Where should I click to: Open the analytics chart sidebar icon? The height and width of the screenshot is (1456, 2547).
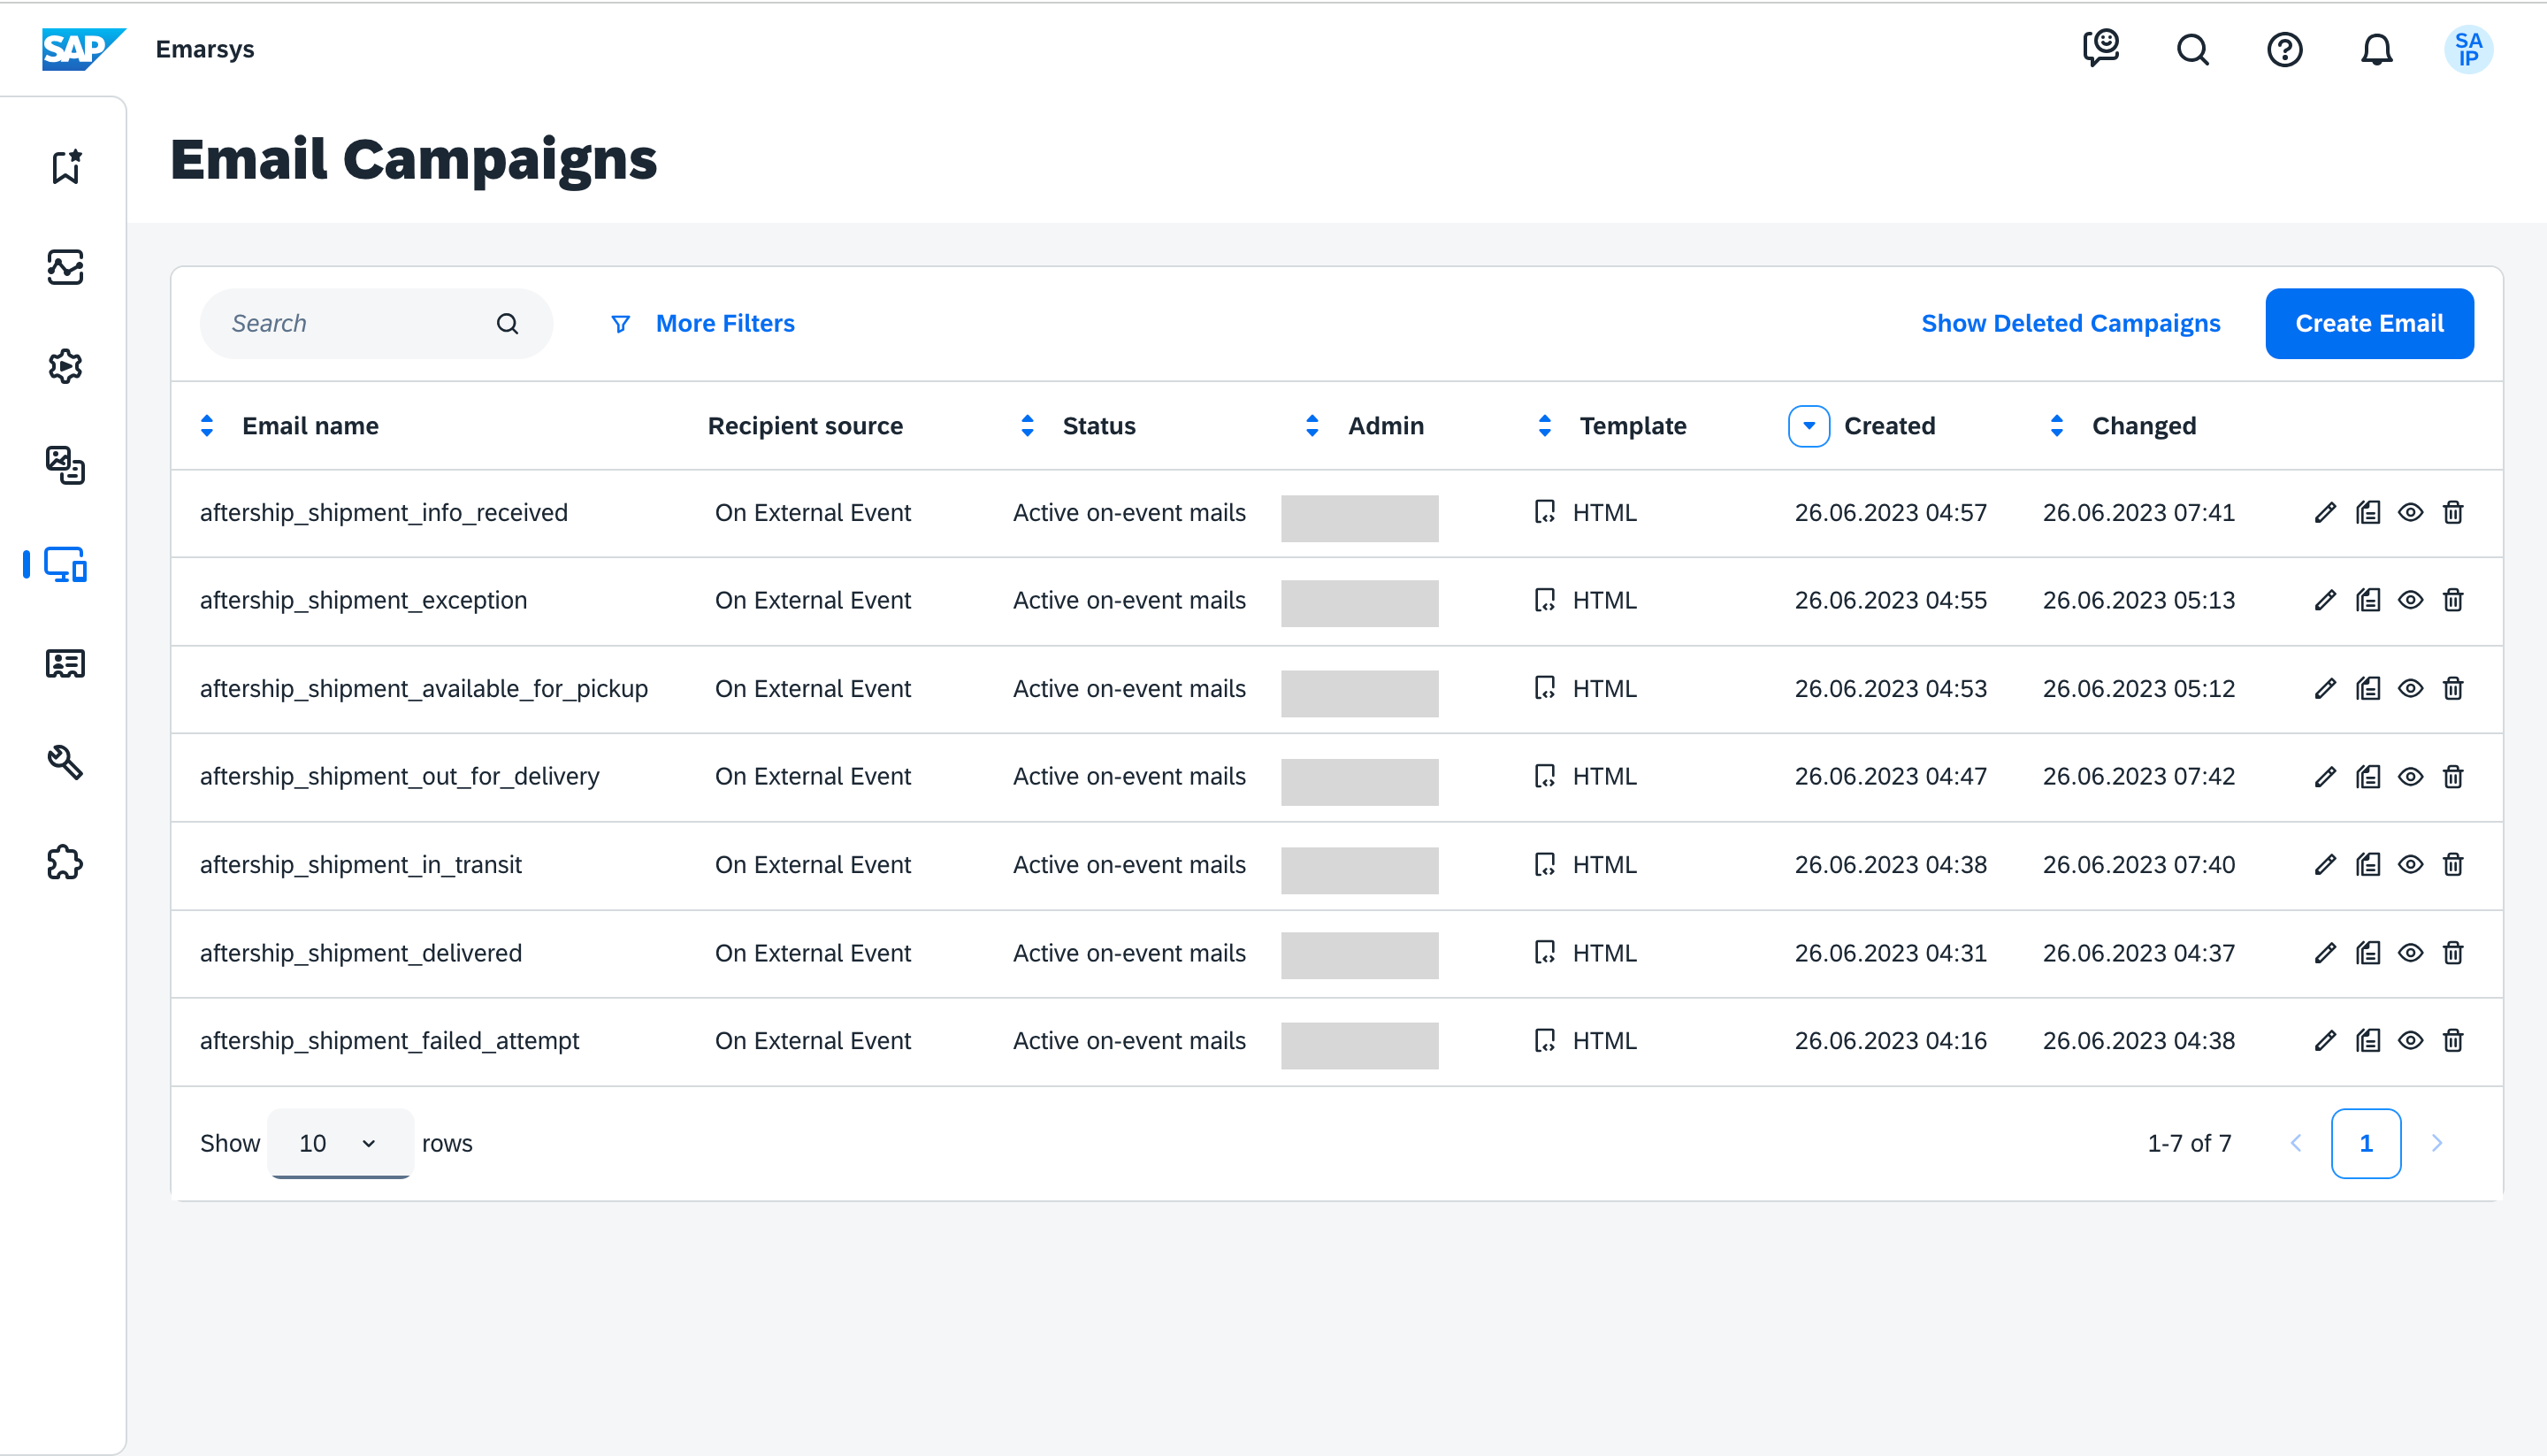(66, 267)
